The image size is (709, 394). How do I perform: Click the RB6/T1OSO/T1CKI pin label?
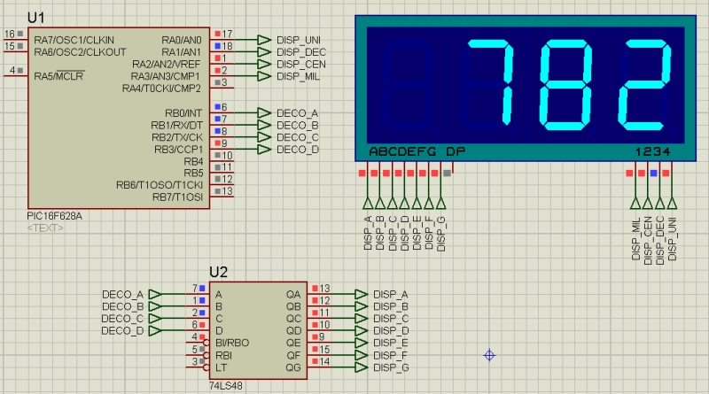pyautogui.click(x=160, y=185)
